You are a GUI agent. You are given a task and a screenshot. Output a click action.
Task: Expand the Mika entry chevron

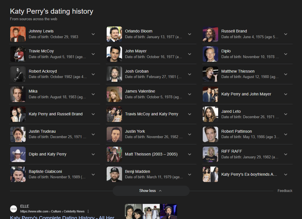coord(93,94)
